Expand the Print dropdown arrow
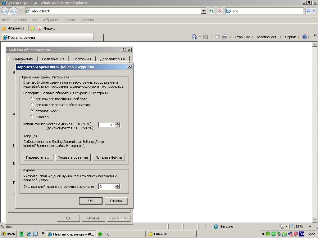318x238 pixels. coord(230,37)
